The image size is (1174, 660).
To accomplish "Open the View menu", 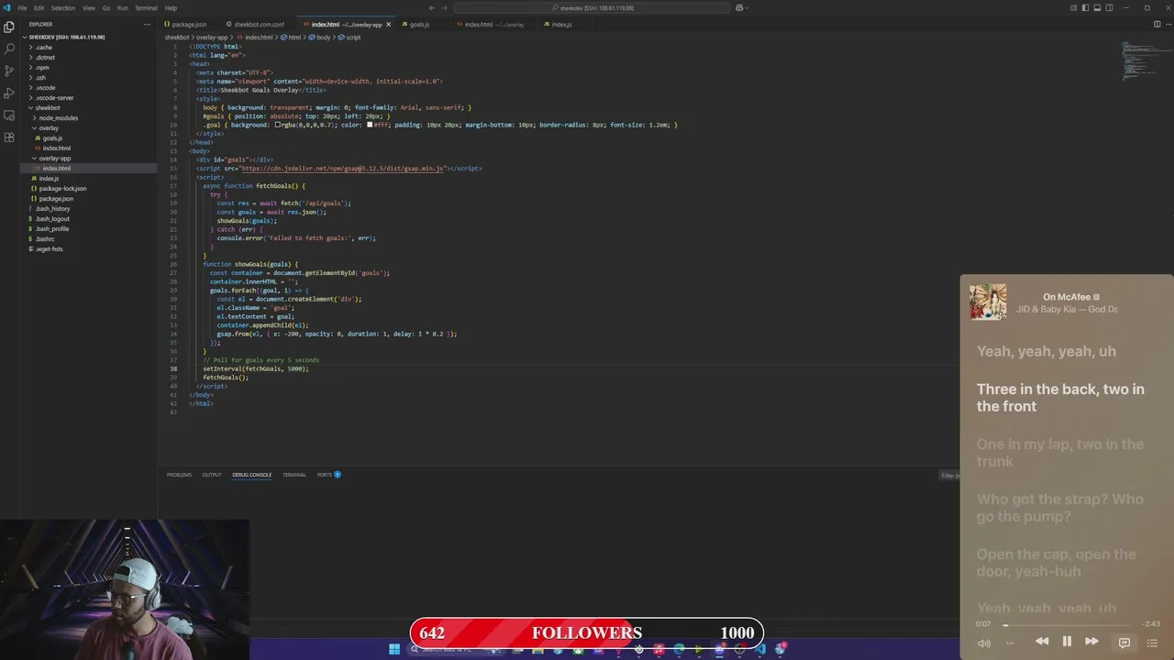I will pos(89,7).
